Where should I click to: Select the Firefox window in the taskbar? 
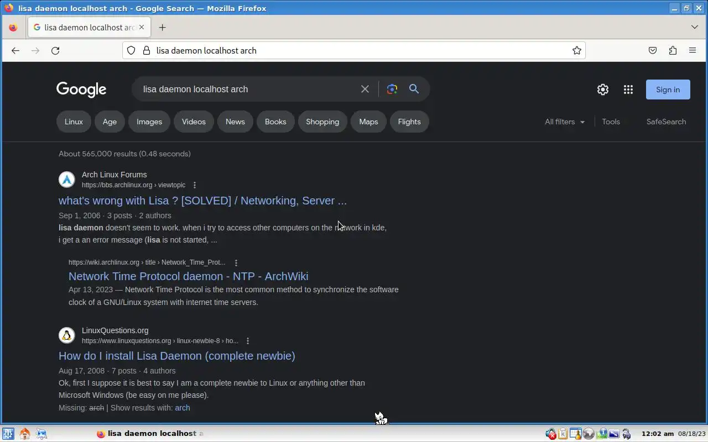149,434
